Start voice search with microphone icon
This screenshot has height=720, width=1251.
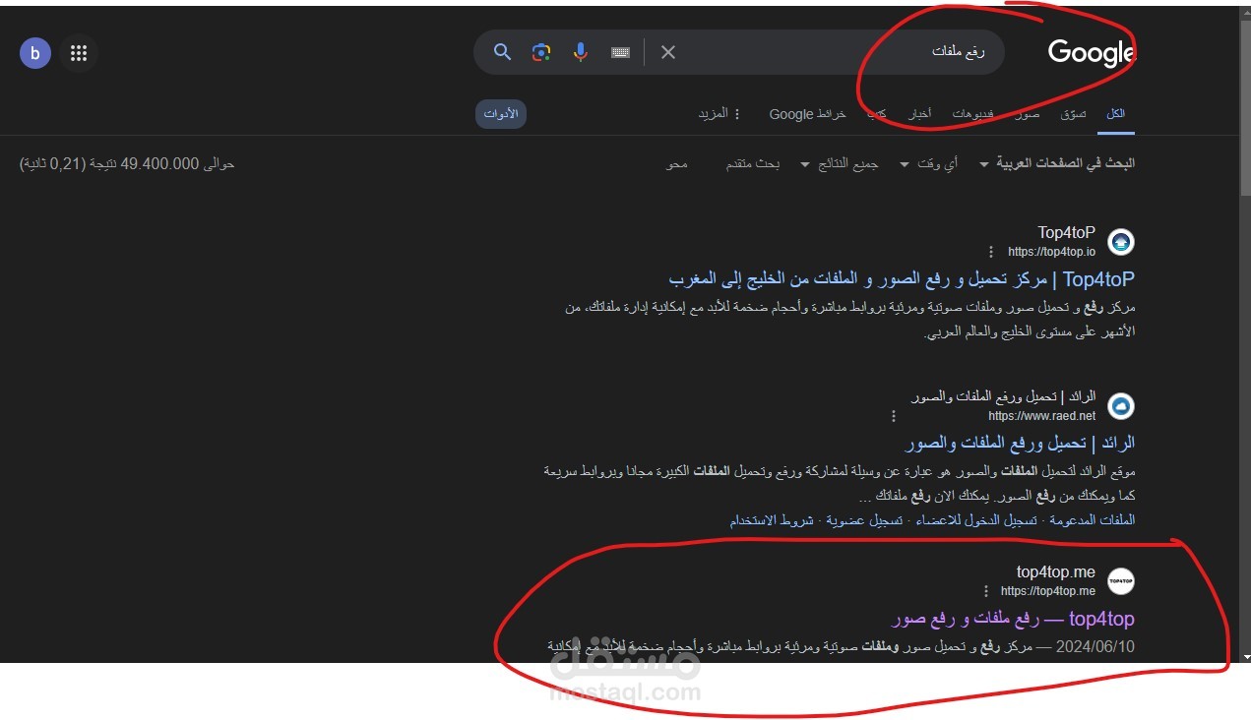(x=581, y=52)
